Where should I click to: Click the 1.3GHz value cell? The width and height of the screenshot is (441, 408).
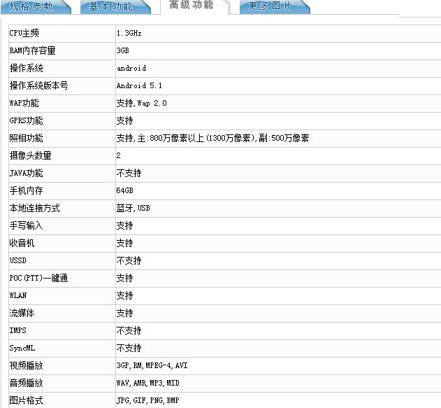129,33
